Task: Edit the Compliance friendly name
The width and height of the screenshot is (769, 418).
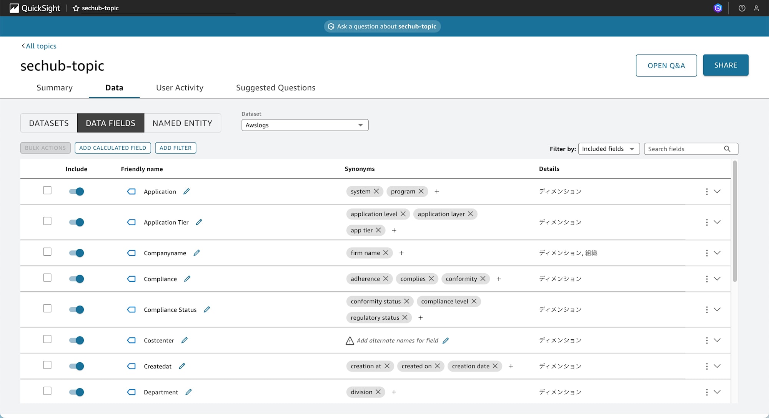Action: [x=187, y=279]
